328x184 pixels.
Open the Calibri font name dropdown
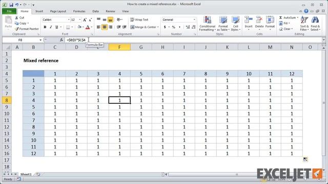[69, 19]
